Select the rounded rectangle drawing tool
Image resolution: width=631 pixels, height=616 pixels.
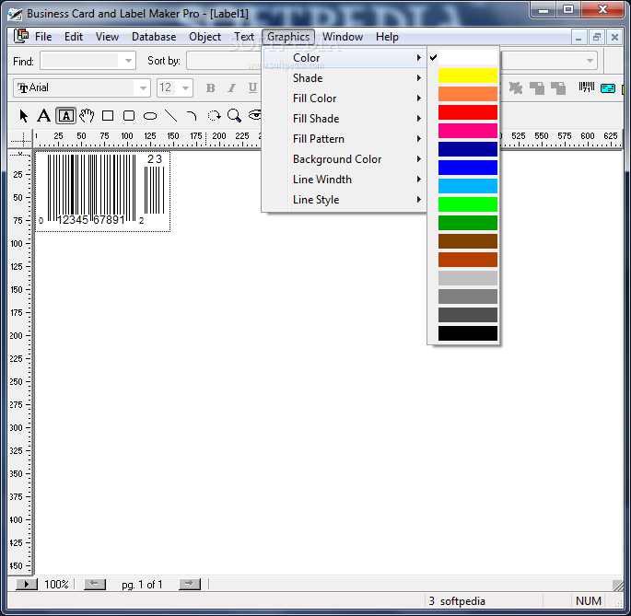coord(129,116)
